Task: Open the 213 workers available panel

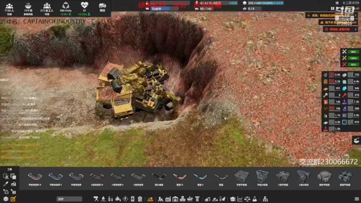Action: pyautogui.click(x=47, y=9)
